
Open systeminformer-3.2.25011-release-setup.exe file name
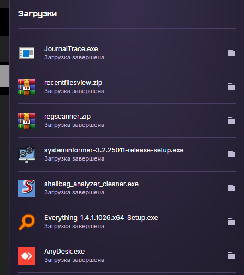point(114,150)
